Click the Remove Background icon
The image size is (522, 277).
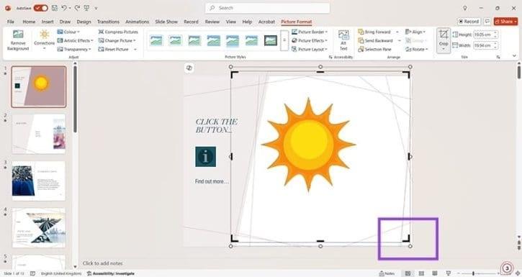pos(18,34)
